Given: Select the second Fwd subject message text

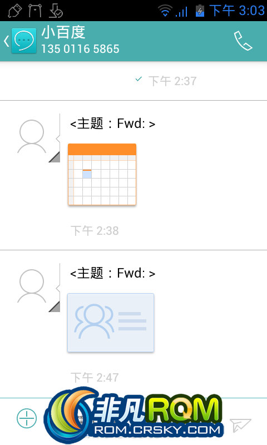Looking at the screenshot, I should (x=113, y=273).
